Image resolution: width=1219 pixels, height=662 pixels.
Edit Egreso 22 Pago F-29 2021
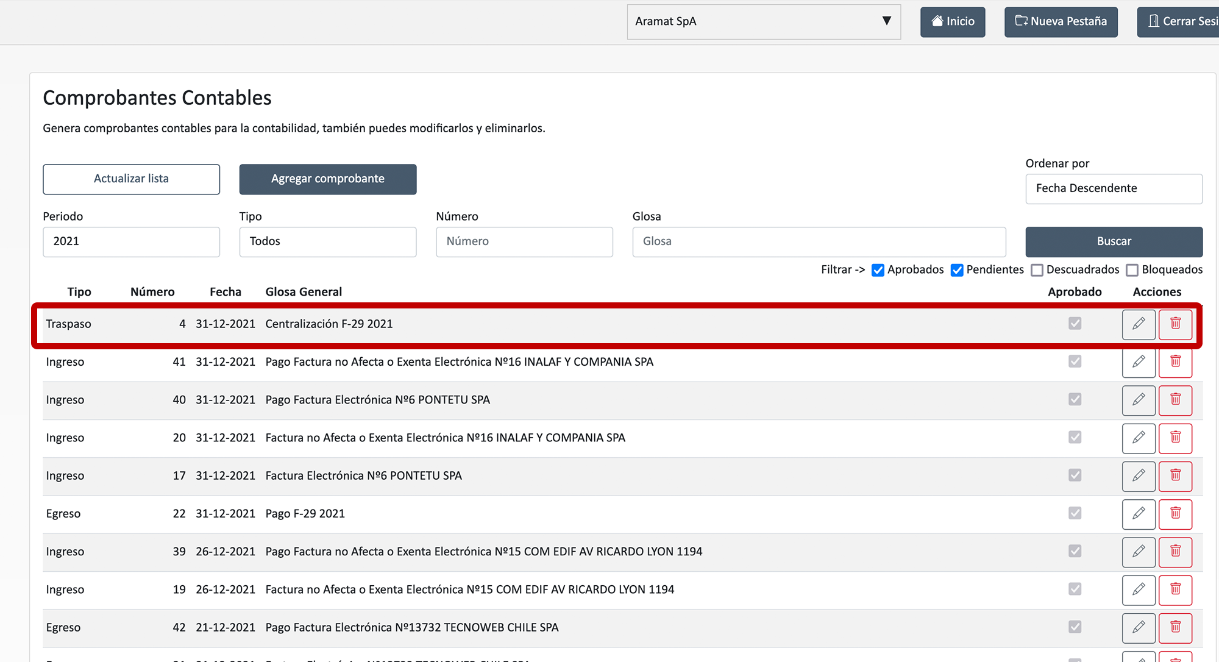[x=1138, y=514]
